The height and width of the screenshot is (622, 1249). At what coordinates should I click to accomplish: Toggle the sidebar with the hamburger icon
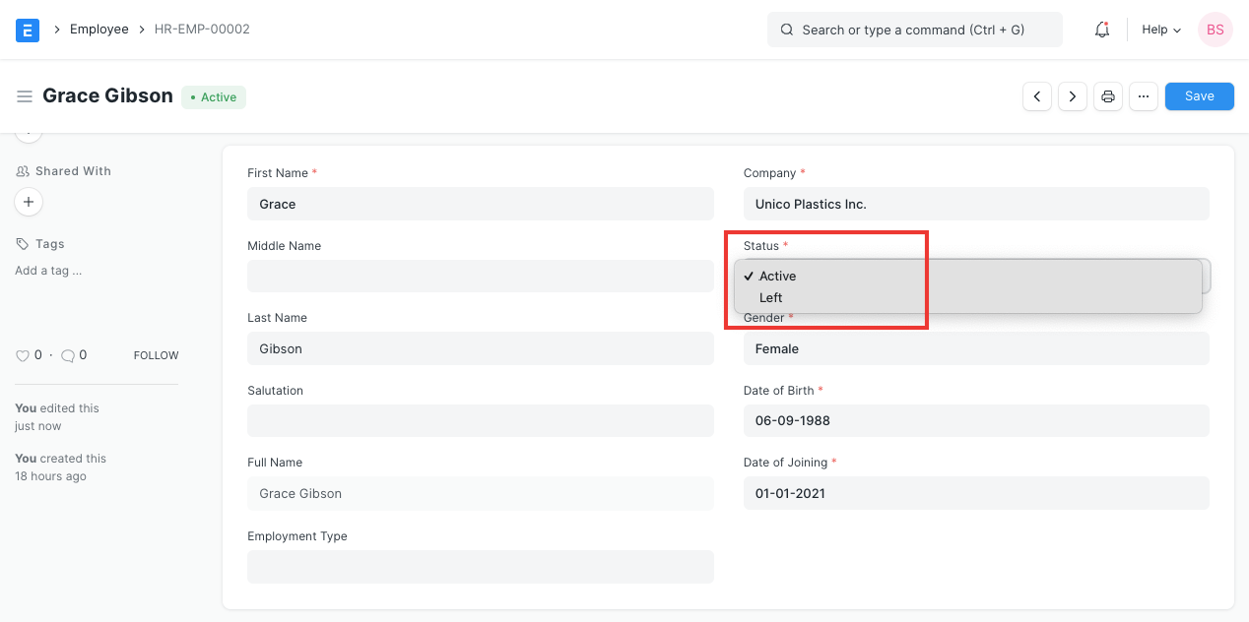click(25, 95)
